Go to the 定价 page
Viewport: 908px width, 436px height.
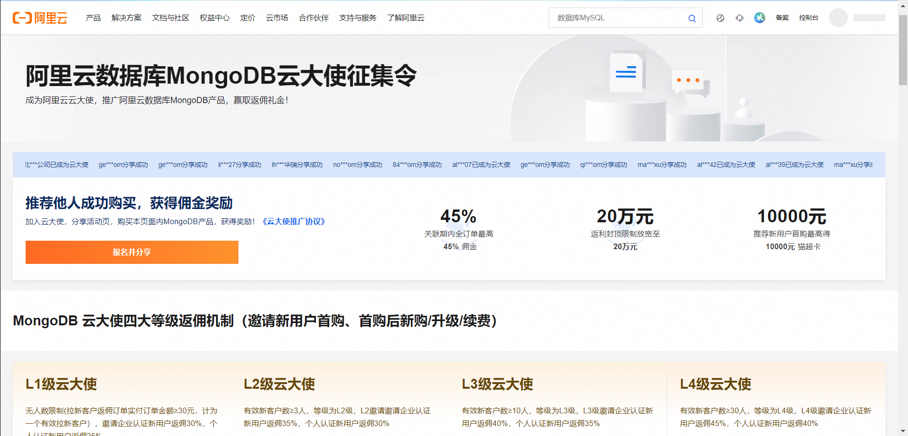[248, 18]
